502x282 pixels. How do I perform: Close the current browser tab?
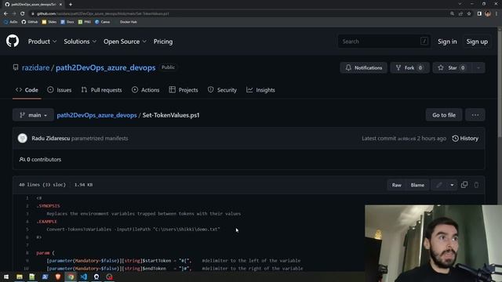61,5
